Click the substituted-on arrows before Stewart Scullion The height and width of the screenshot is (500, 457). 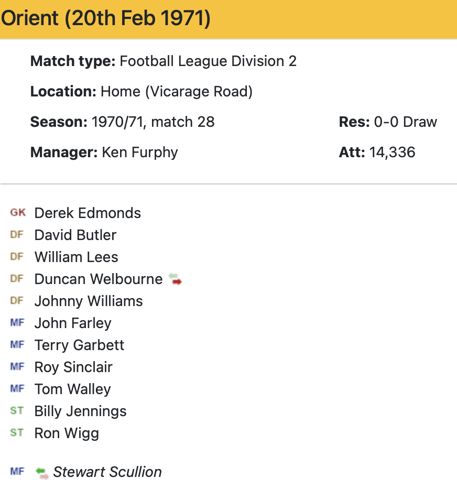tap(42, 473)
